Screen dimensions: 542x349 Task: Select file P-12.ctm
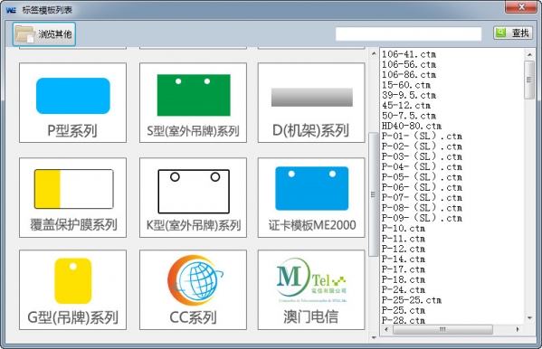pos(404,250)
